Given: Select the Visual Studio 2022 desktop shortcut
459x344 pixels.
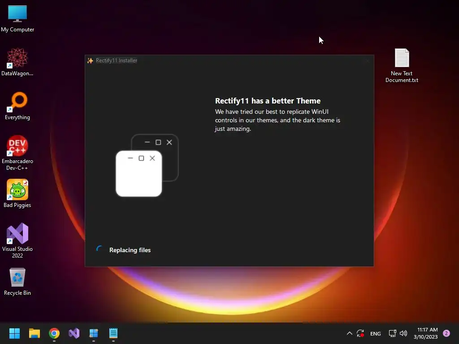Looking at the screenshot, I should point(17,241).
